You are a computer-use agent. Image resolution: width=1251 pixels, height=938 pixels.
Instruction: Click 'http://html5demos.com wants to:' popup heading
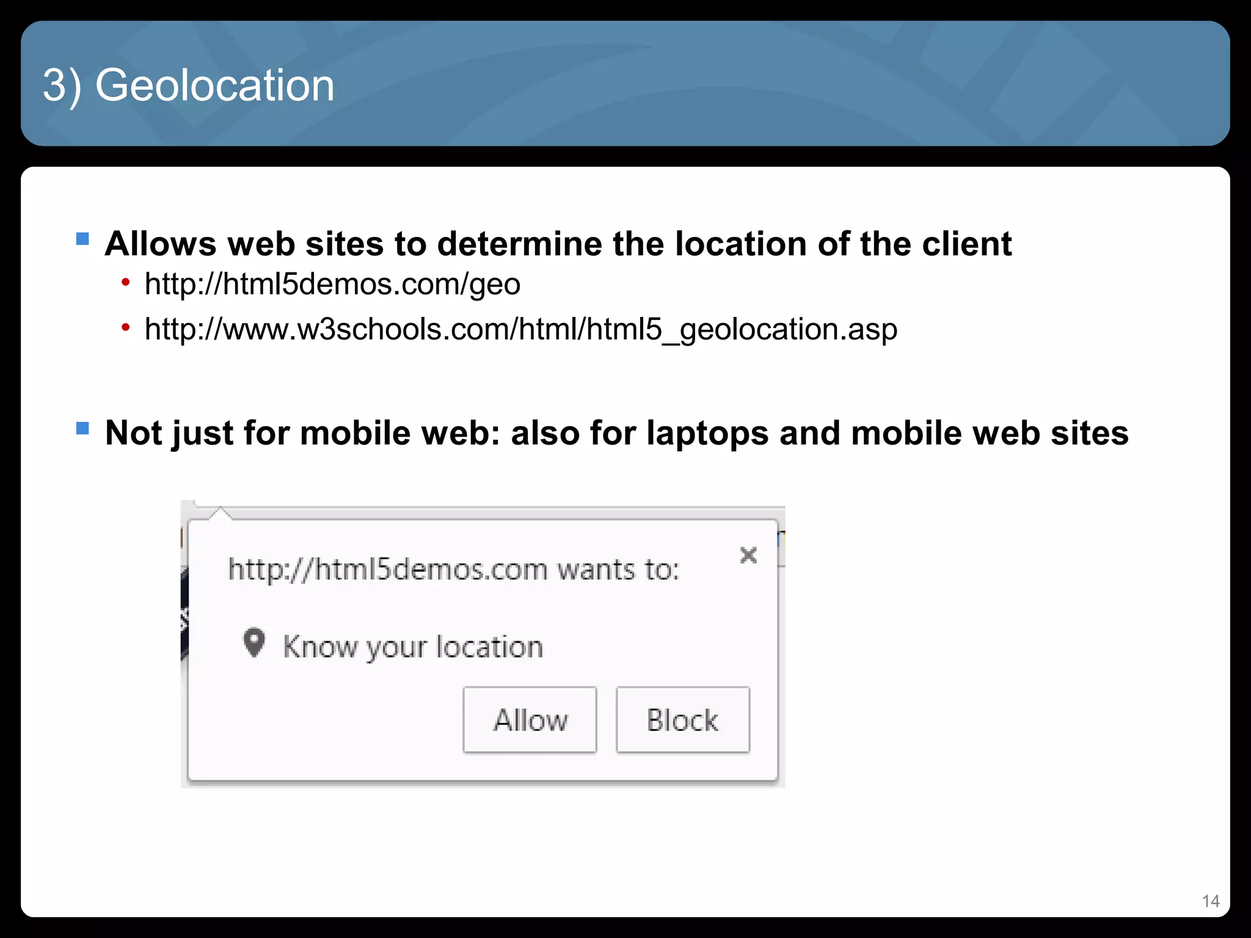click(453, 570)
